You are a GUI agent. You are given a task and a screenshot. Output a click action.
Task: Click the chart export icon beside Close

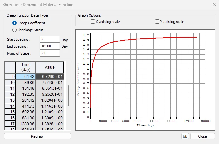point(185,136)
